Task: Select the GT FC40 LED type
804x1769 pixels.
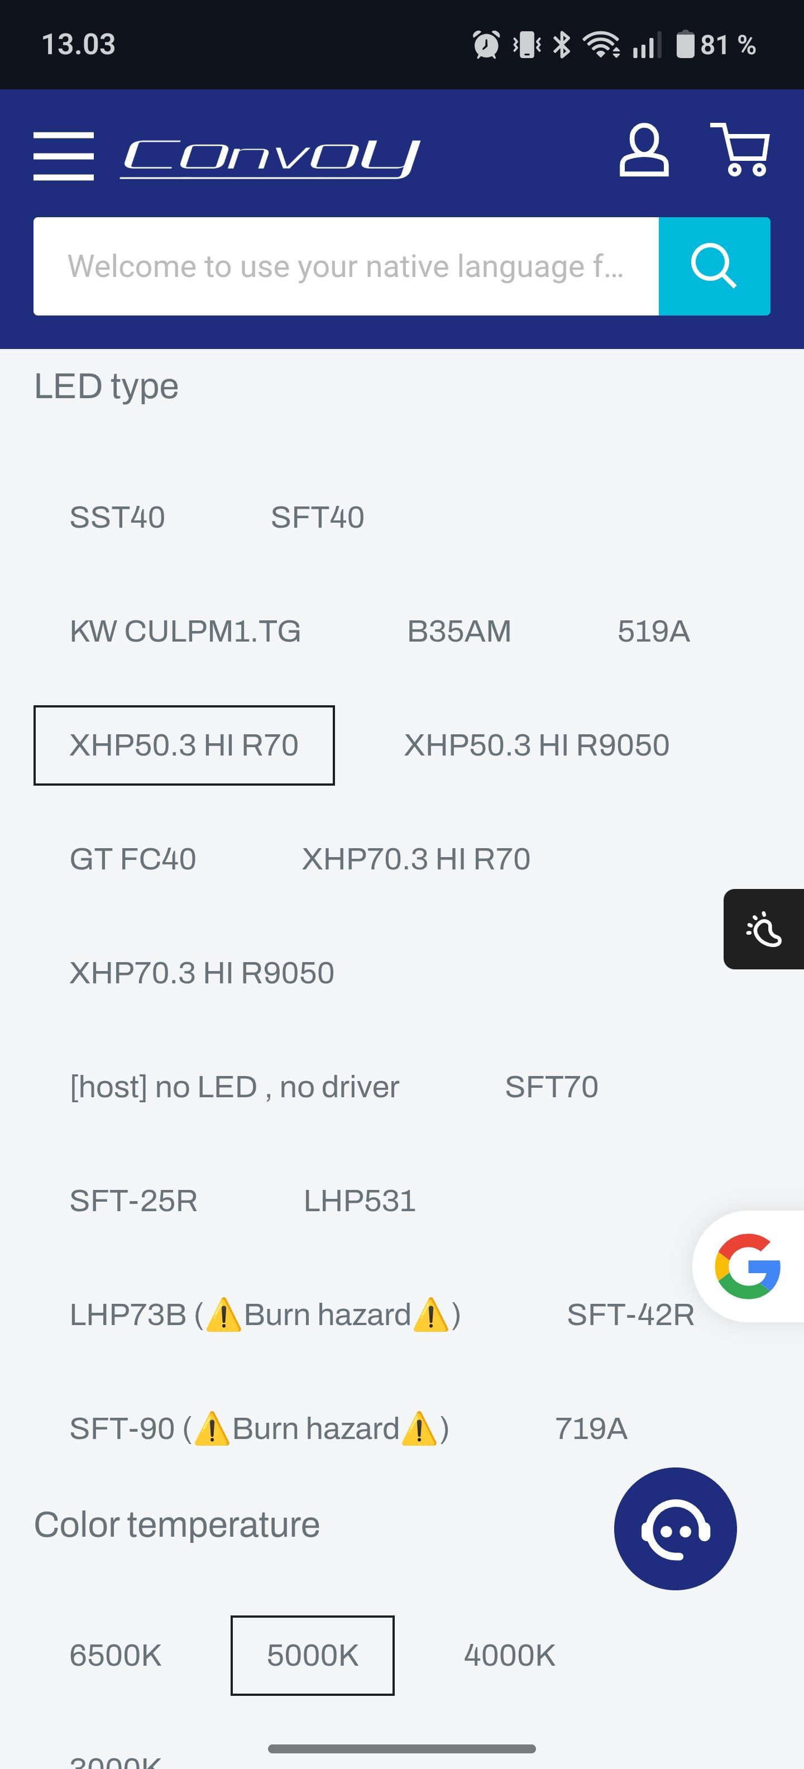Action: point(133,859)
